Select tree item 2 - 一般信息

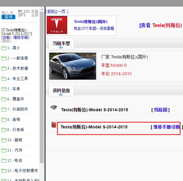17,58
